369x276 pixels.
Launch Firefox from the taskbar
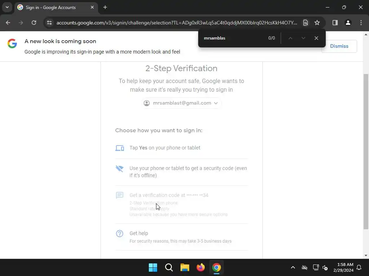point(201,267)
